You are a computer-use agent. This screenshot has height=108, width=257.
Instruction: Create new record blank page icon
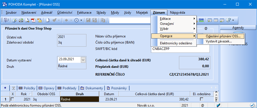pyautogui.click(x=48, y=20)
